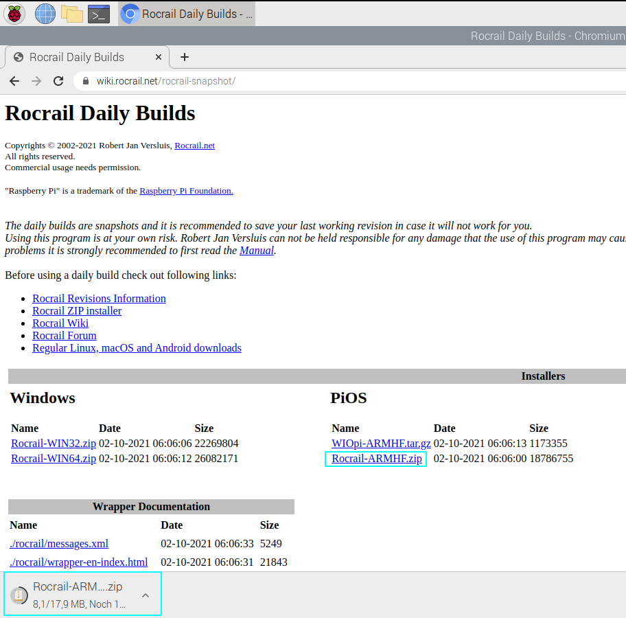Launch the web browser globe icon
Viewport: 626px width, 618px height.
tap(45, 13)
